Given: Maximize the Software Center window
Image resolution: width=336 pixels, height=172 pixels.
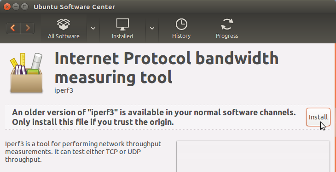Looking at the screenshot, I should pyautogui.click(x=25, y=6).
